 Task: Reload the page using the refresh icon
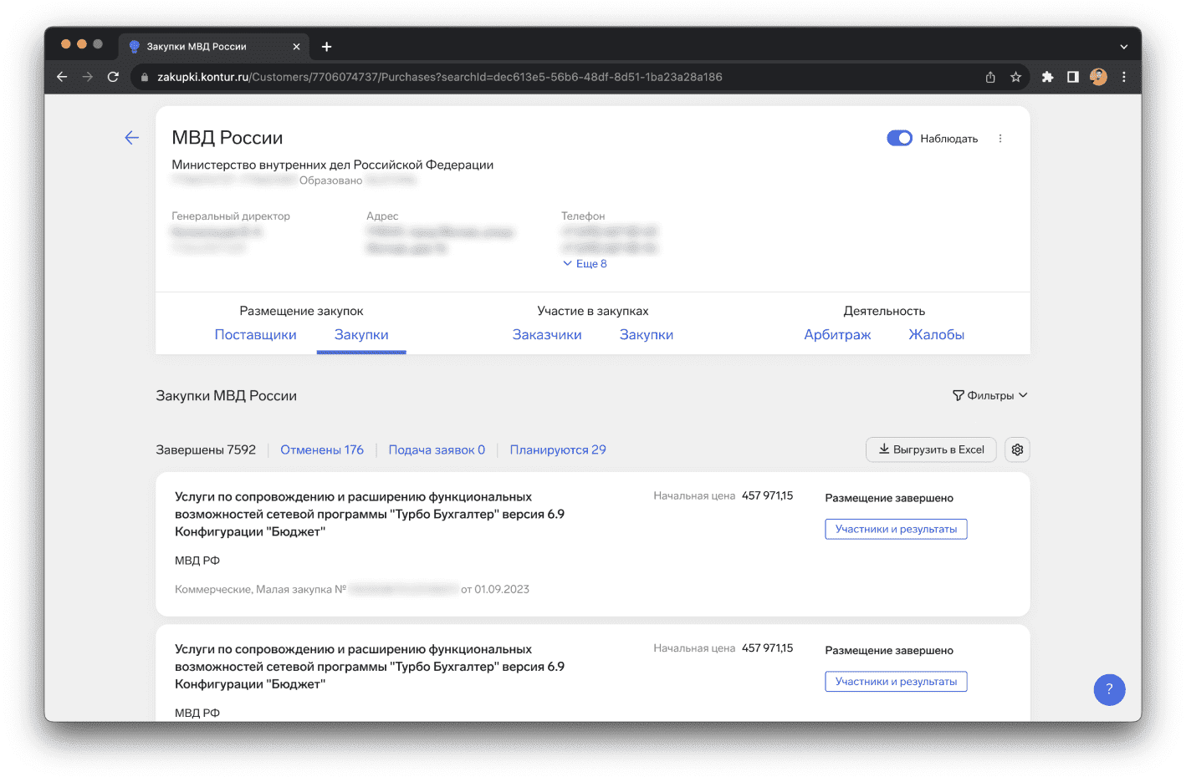pyautogui.click(x=113, y=77)
